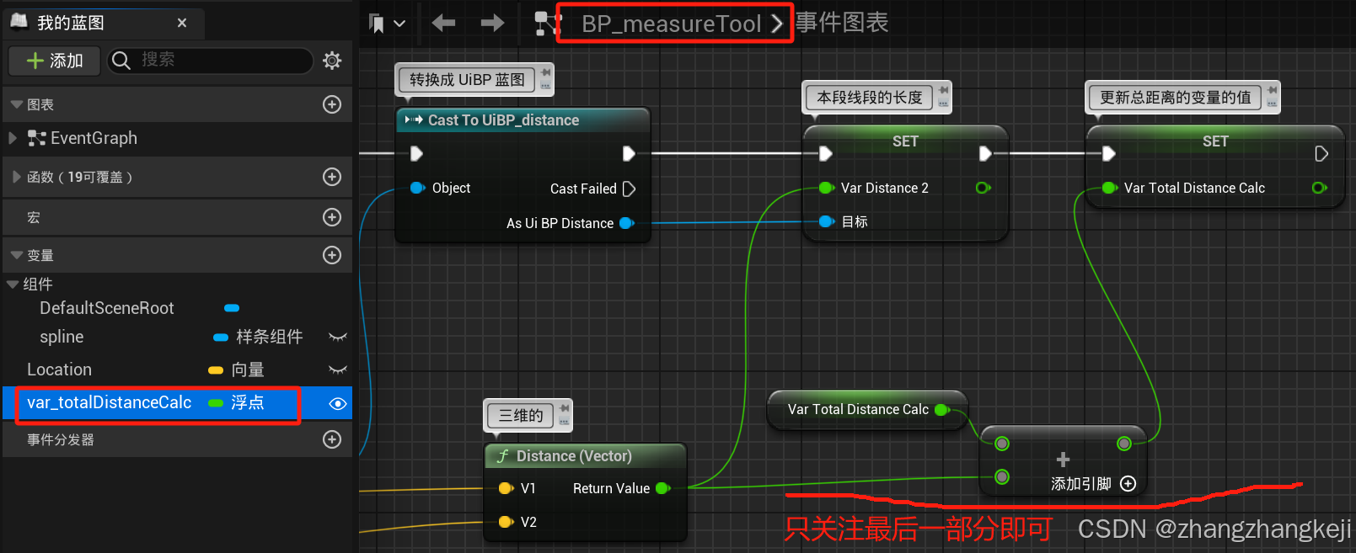Image resolution: width=1356 pixels, height=553 pixels.
Task: Select the EventGraph entry
Action: click(x=94, y=138)
